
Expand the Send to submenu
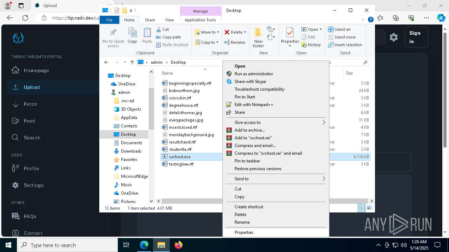pyautogui.click(x=276, y=179)
